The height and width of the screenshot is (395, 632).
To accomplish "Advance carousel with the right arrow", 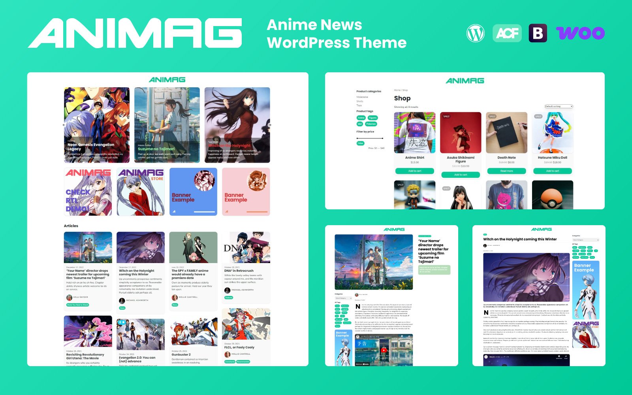I will [x=270, y=125].
